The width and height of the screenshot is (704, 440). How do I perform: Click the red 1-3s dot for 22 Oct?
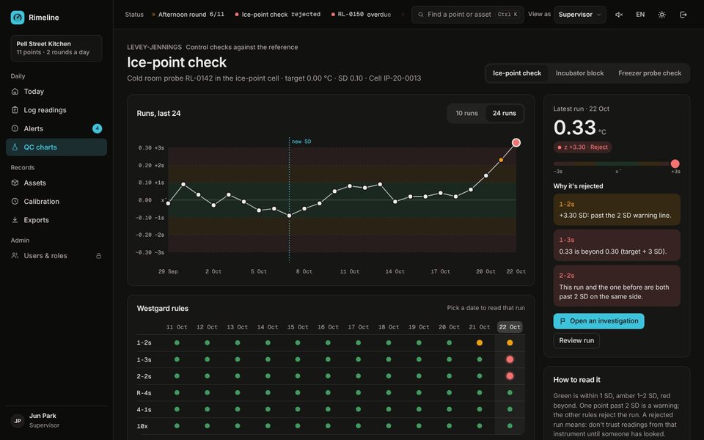click(510, 359)
